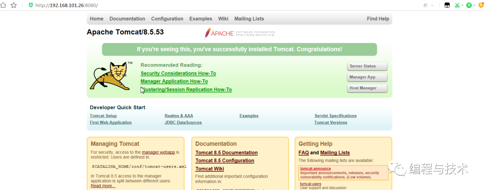Click the Developer Quick Start heading
This screenshot has width=484, height=190.
[x=117, y=107]
